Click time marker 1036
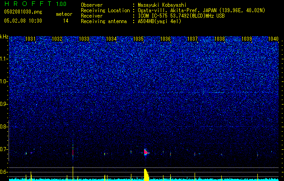 pyautogui.click(x=165, y=39)
